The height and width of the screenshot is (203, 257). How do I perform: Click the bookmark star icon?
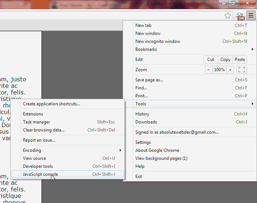click(228, 16)
